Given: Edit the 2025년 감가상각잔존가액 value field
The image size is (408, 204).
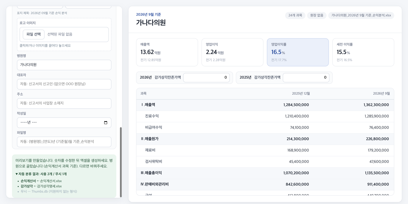Looking at the screenshot, I should [306, 78].
